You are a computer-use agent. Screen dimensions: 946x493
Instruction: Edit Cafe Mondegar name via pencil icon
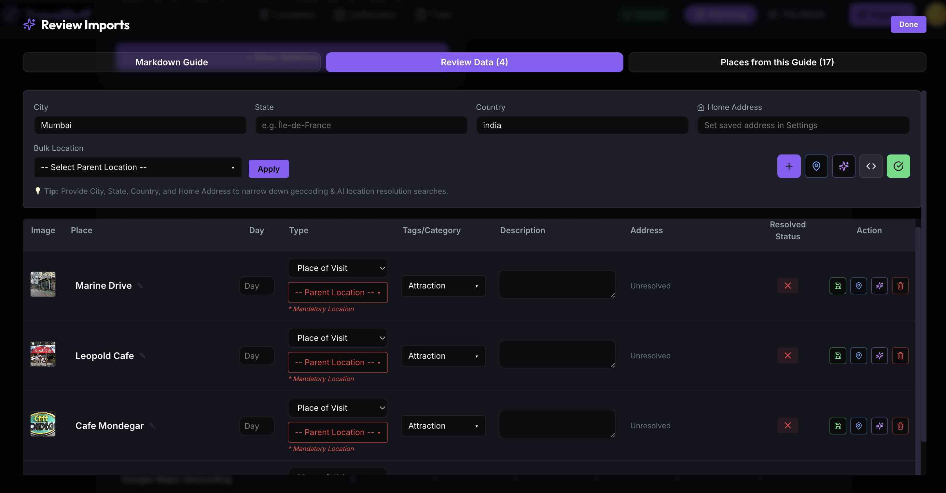152,426
